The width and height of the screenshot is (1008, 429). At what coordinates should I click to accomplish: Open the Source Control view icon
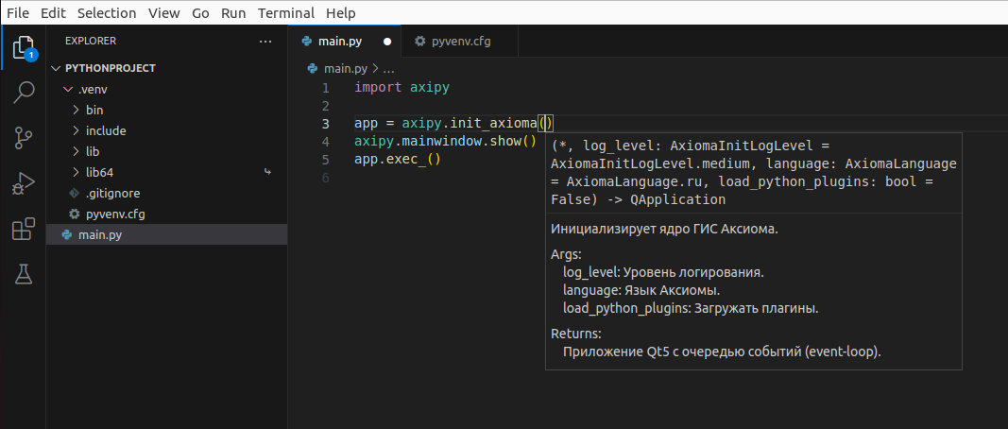point(24,137)
